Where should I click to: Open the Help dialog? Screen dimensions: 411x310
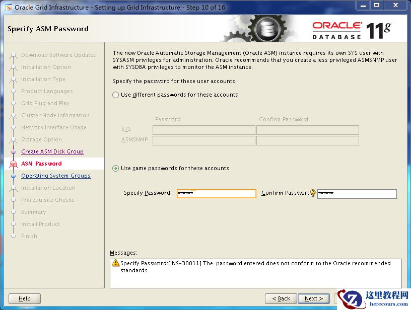[25, 298]
